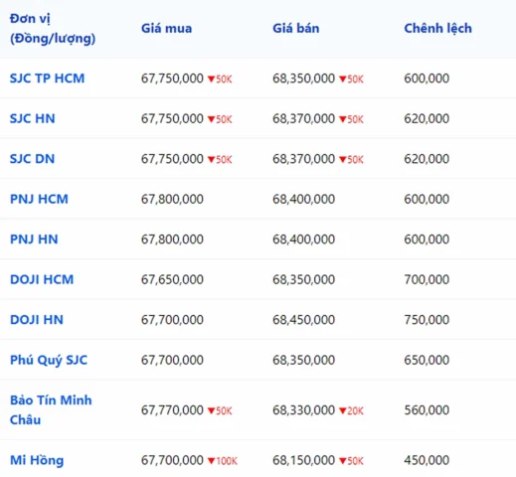Open the PNJ HCM link
The height and width of the screenshot is (477, 516).
point(39,199)
